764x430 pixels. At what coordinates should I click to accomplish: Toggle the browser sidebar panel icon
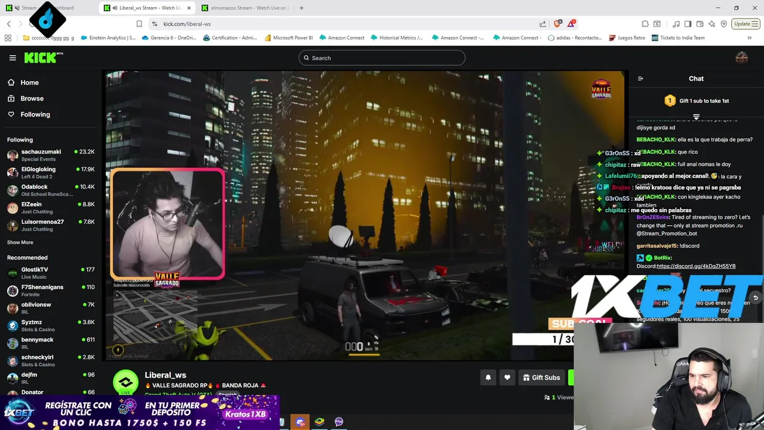688,24
